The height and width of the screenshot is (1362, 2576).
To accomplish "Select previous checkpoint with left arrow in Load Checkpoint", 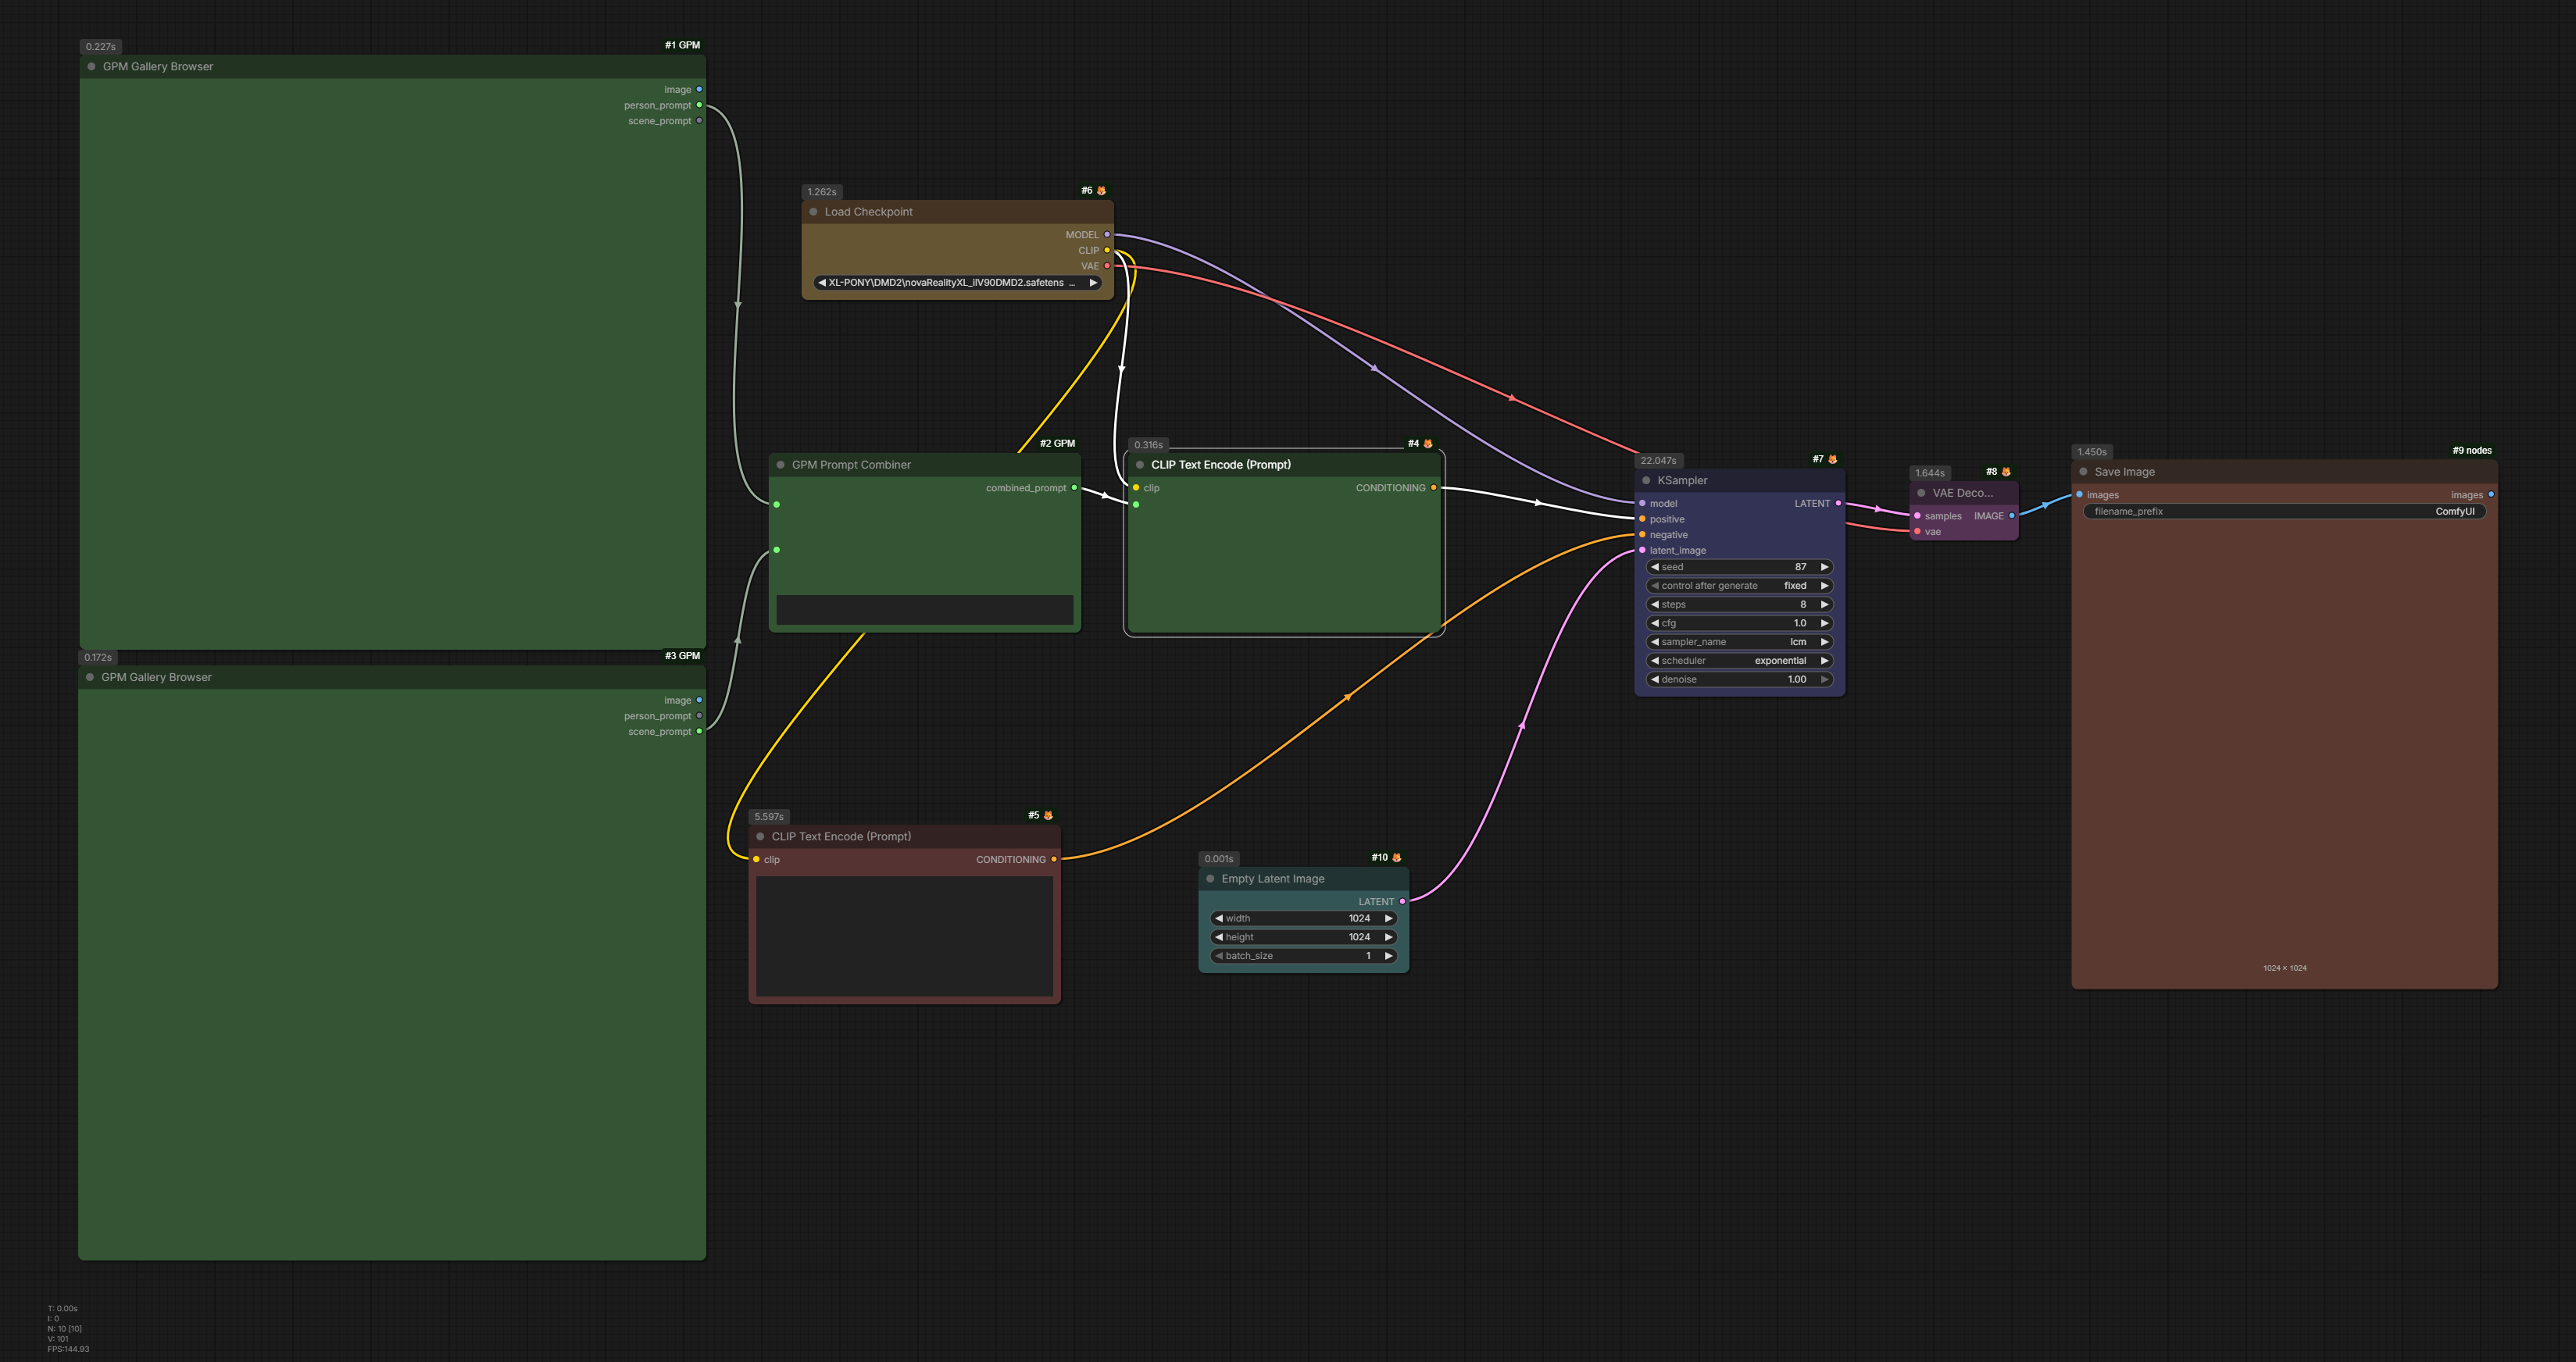I will click(822, 283).
